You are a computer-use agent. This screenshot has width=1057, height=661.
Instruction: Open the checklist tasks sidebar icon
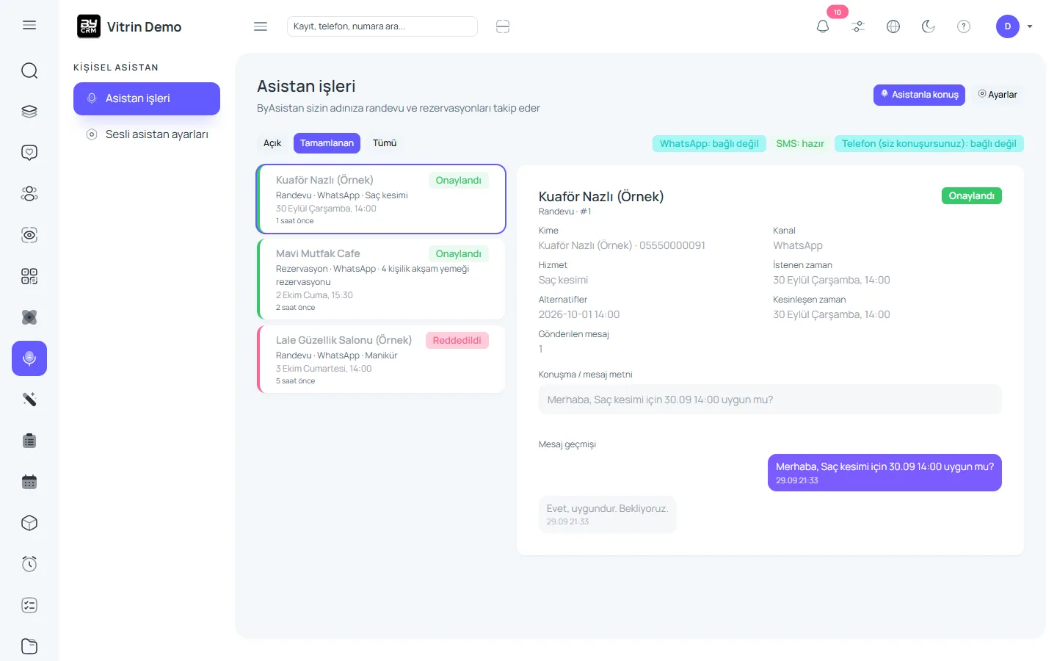[29, 605]
